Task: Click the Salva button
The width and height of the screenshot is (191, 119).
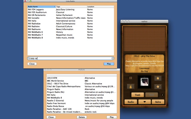Action: tap(158, 102)
